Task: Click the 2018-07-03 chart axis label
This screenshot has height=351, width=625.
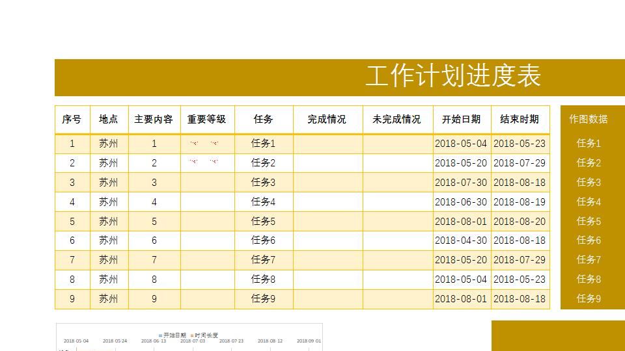Action: (x=193, y=341)
